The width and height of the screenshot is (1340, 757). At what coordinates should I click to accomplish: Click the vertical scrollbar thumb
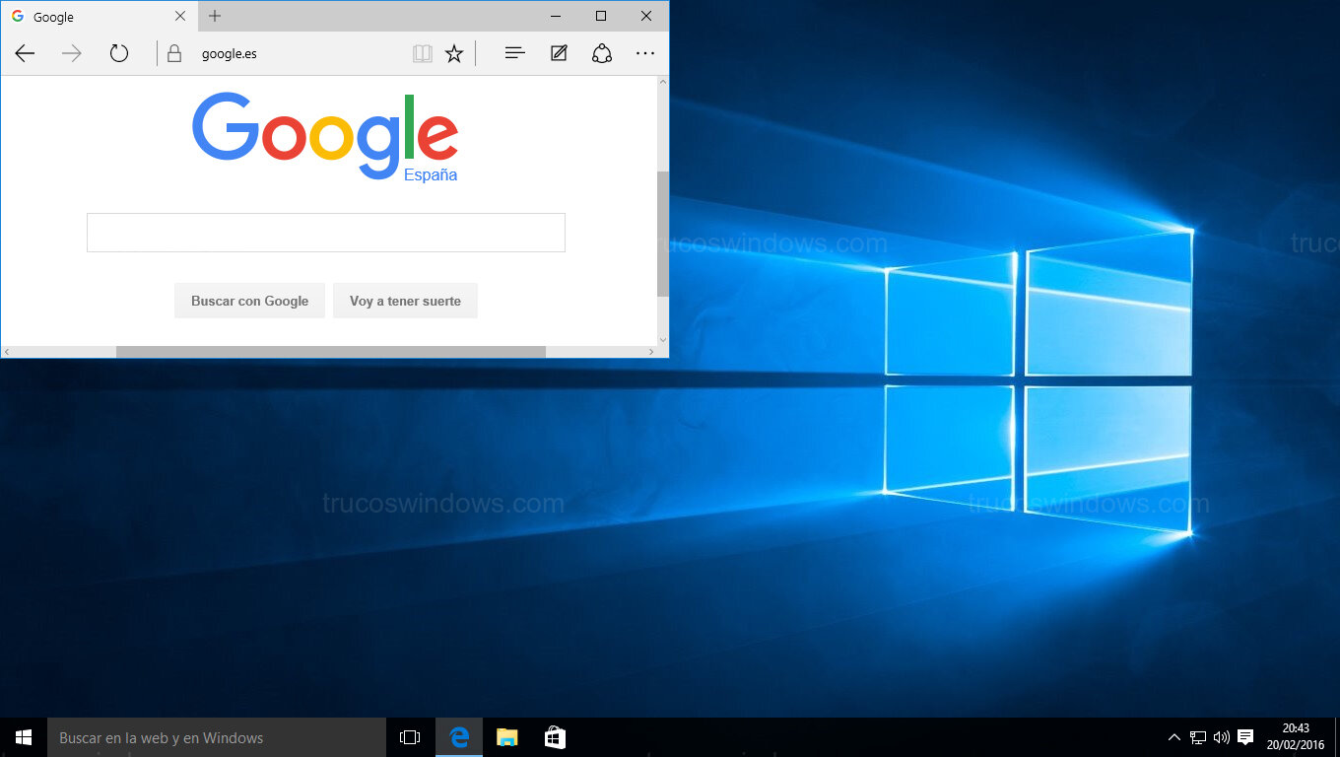point(662,234)
